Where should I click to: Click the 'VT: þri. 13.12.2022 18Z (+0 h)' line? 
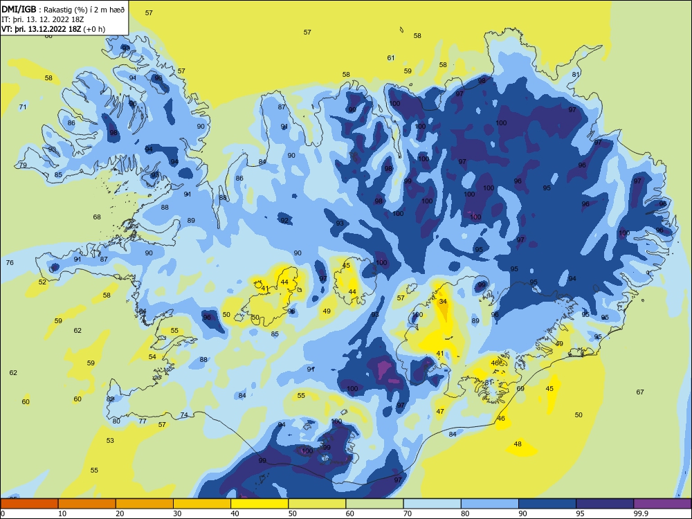pos(53,29)
